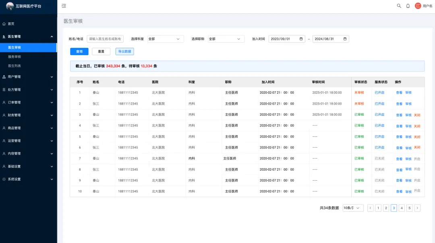Go to previous page arrow in pagination
Viewport: 435px width, 243px height.
[370, 208]
